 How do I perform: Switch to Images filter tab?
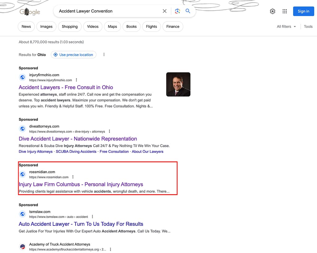coord(46,27)
